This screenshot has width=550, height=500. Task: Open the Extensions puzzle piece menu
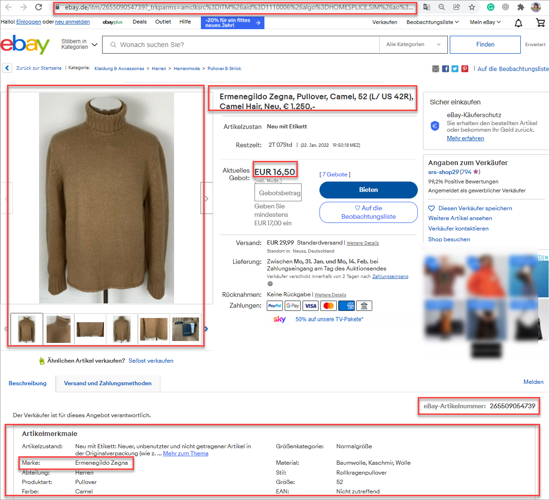[521, 7]
